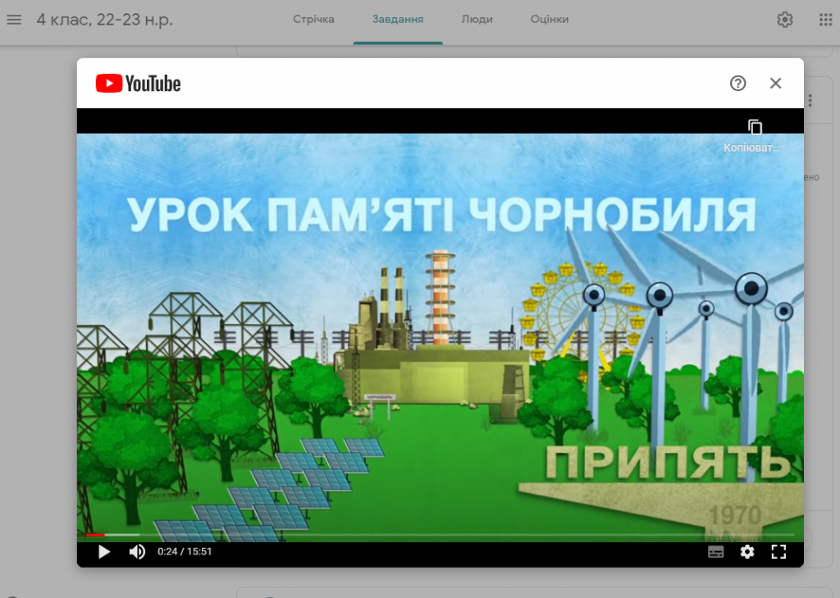Open the video player settings gear
Screen dimensions: 840x598
746,552
